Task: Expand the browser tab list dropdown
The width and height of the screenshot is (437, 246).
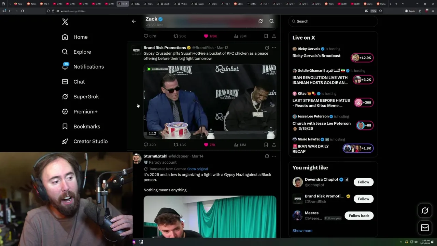Action: click(403, 4)
